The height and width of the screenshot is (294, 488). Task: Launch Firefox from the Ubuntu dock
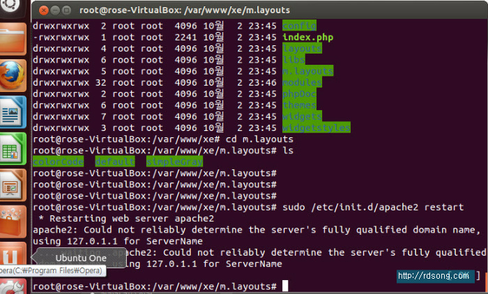click(x=12, y=76)
